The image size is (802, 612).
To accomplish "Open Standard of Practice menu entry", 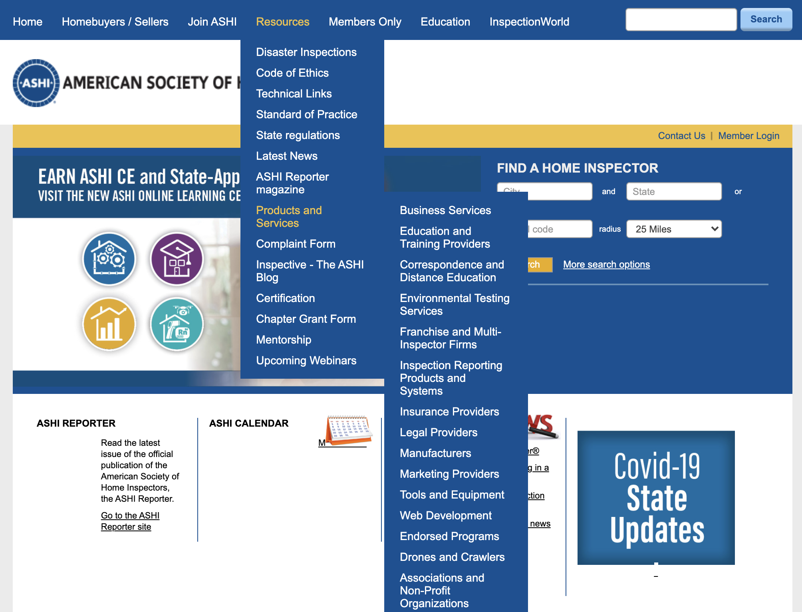I will [306, 114].
